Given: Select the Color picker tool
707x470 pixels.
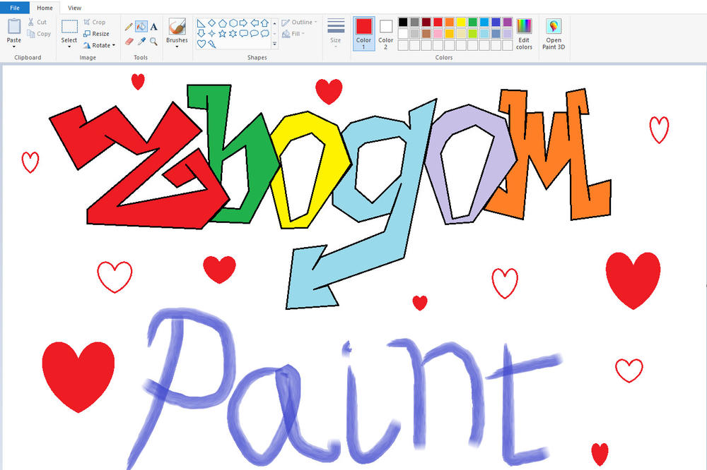Looking at the screenshot, I should click(141, 40).
